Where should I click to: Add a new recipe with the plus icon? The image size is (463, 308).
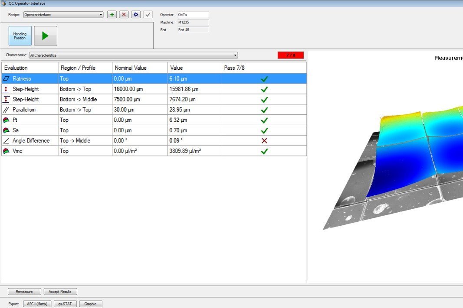tap(112, 14)
